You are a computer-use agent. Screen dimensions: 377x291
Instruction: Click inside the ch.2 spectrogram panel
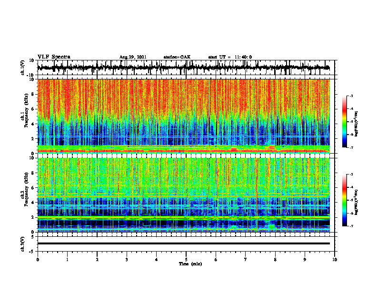coord(183,195)
